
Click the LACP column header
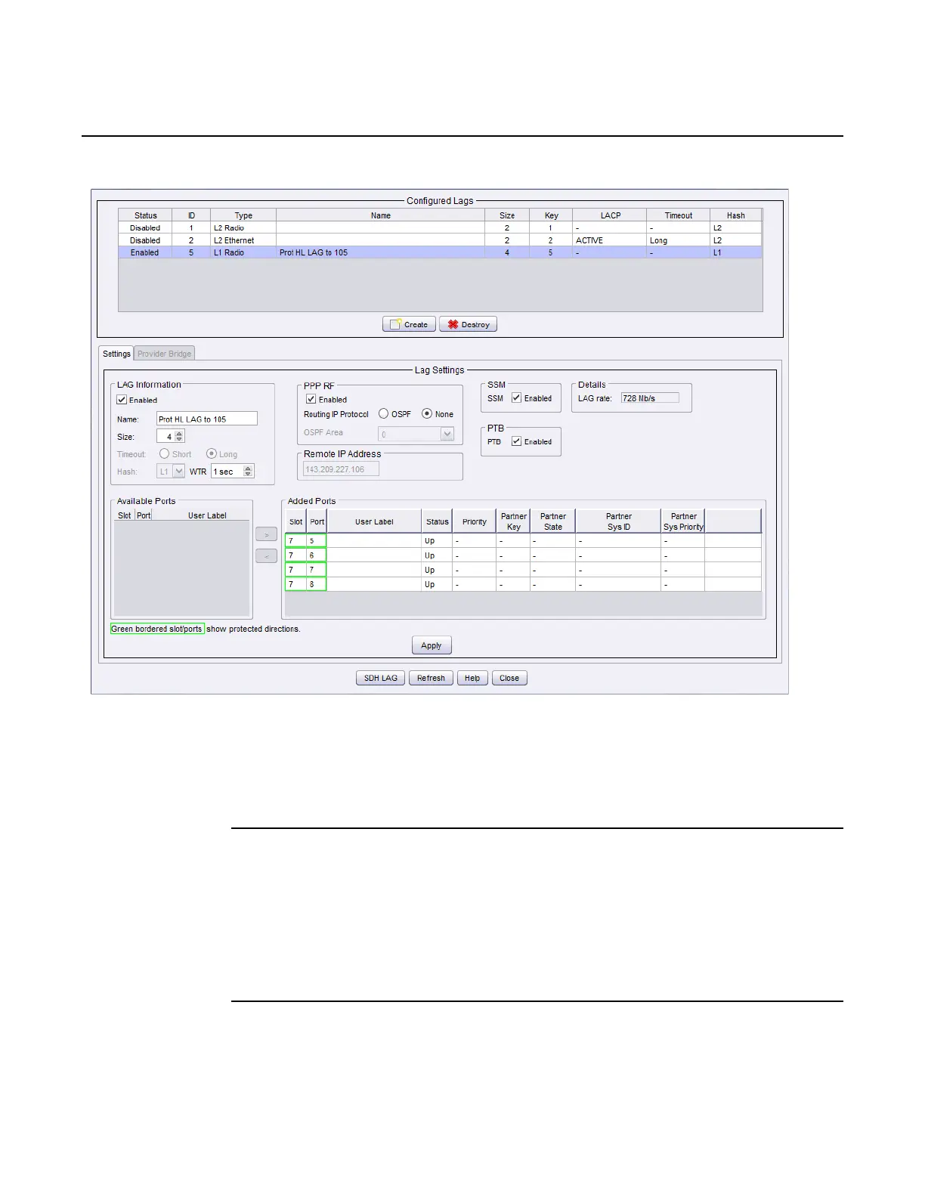point(610,215)
